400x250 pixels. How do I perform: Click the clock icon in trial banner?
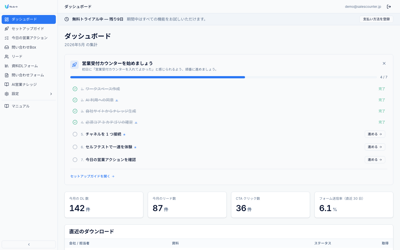(67, 19)
